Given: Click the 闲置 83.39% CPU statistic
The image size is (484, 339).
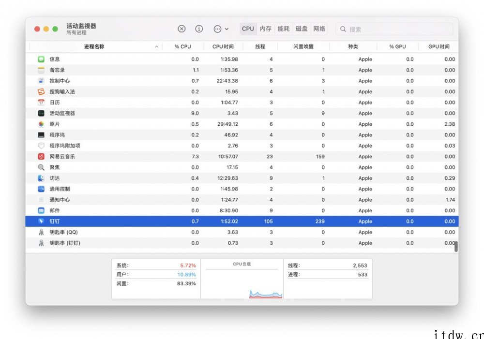Looking at the screenshot, I should click(x=156, y=283).
